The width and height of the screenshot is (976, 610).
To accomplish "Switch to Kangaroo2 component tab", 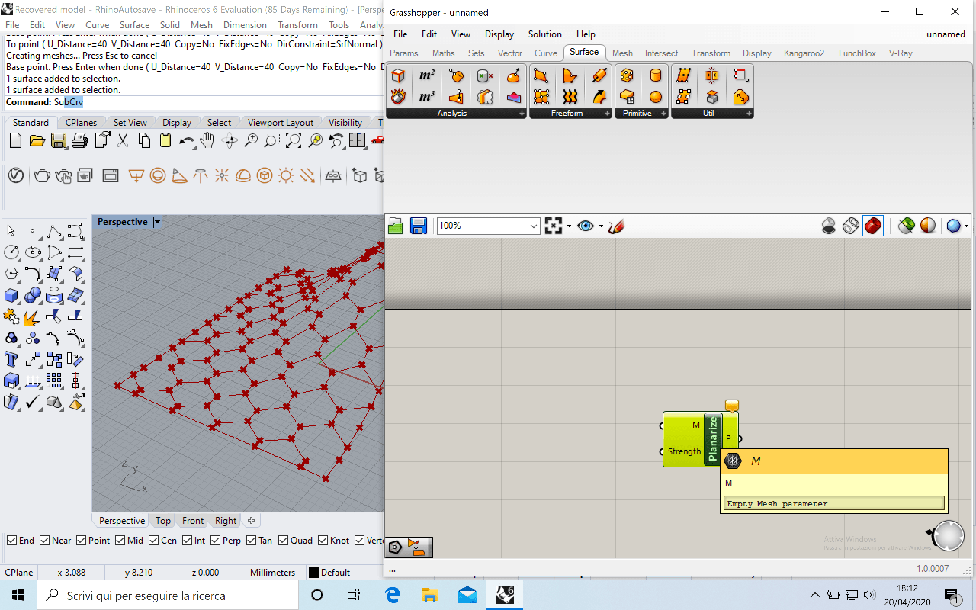I will [803, 53].
